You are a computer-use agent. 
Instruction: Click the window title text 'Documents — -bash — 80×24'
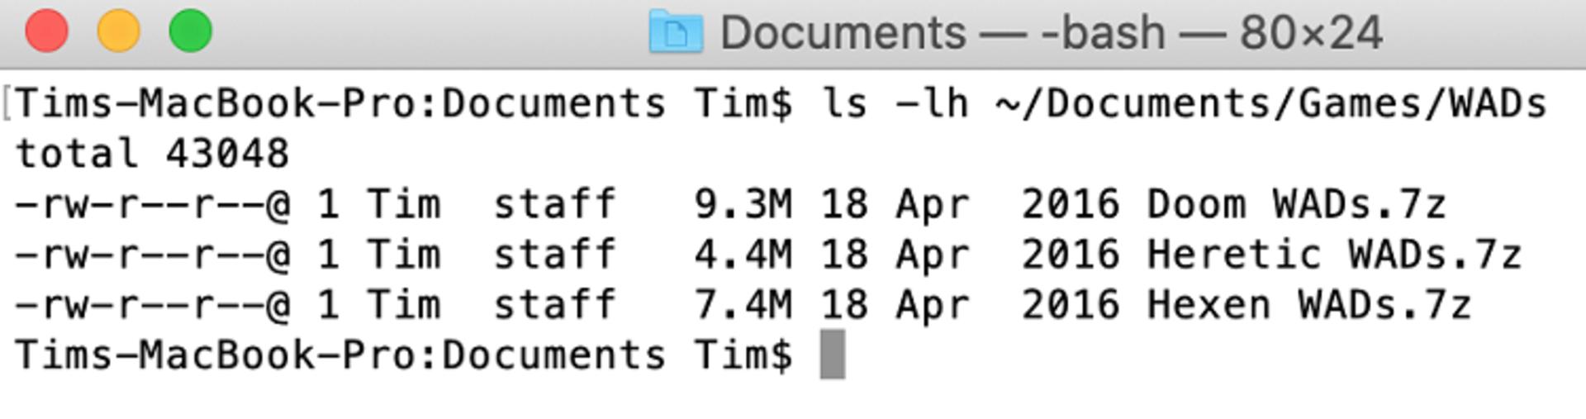(x=1051, y=32)
